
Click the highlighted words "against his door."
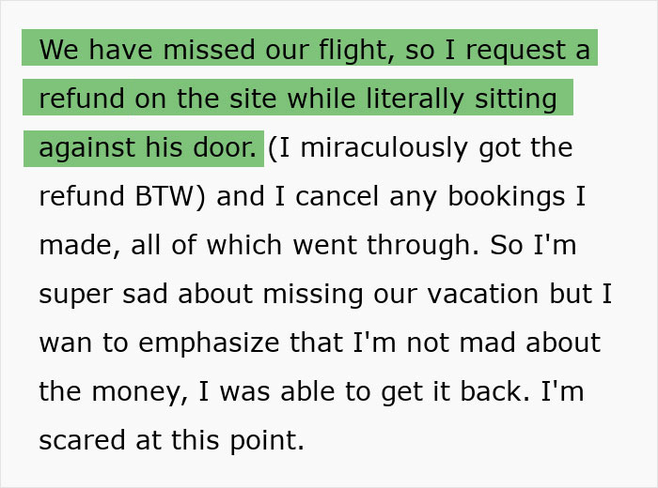[x=147, y=147]
